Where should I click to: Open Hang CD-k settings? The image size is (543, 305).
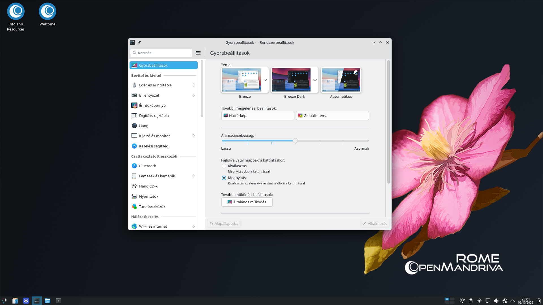coord(163,186)
